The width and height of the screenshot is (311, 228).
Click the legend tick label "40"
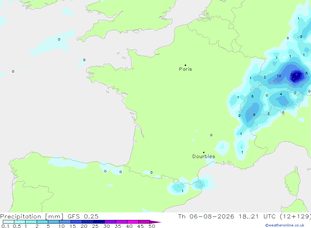(129, 226)
